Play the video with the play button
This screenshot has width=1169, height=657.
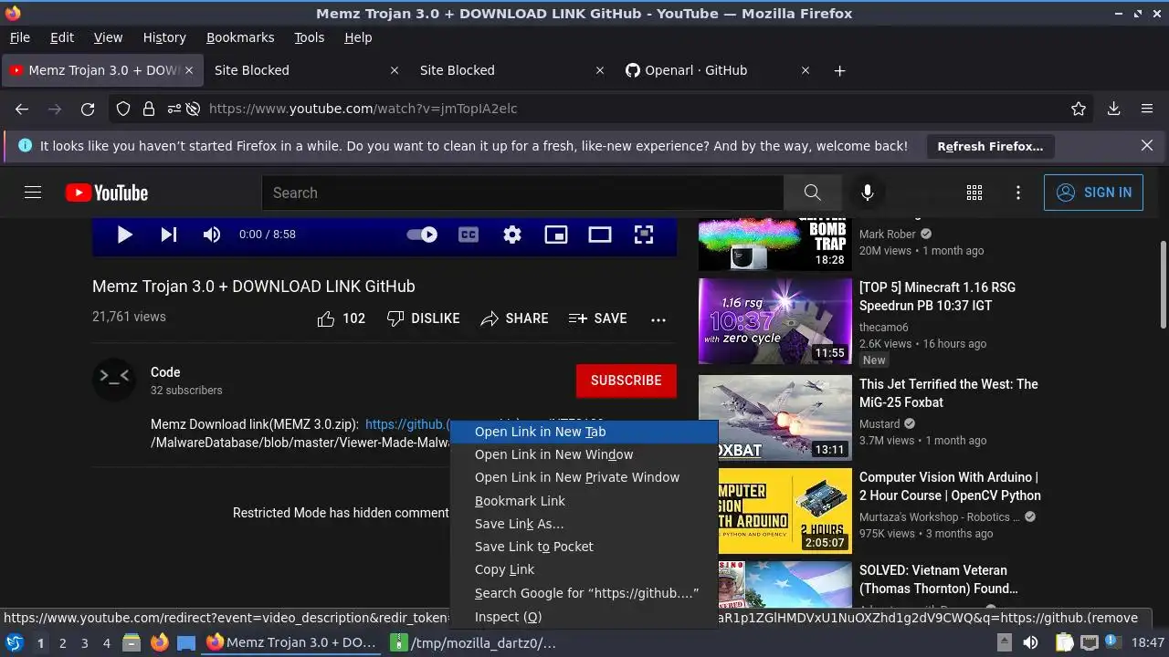click(x=125, y=235)
